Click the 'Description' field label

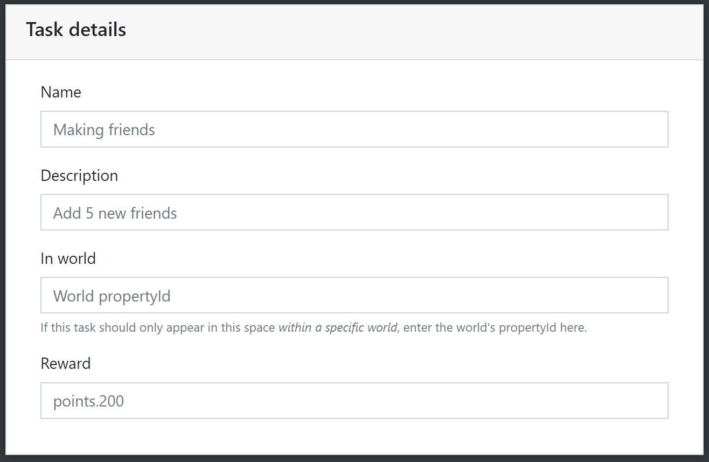coord(79,176)
